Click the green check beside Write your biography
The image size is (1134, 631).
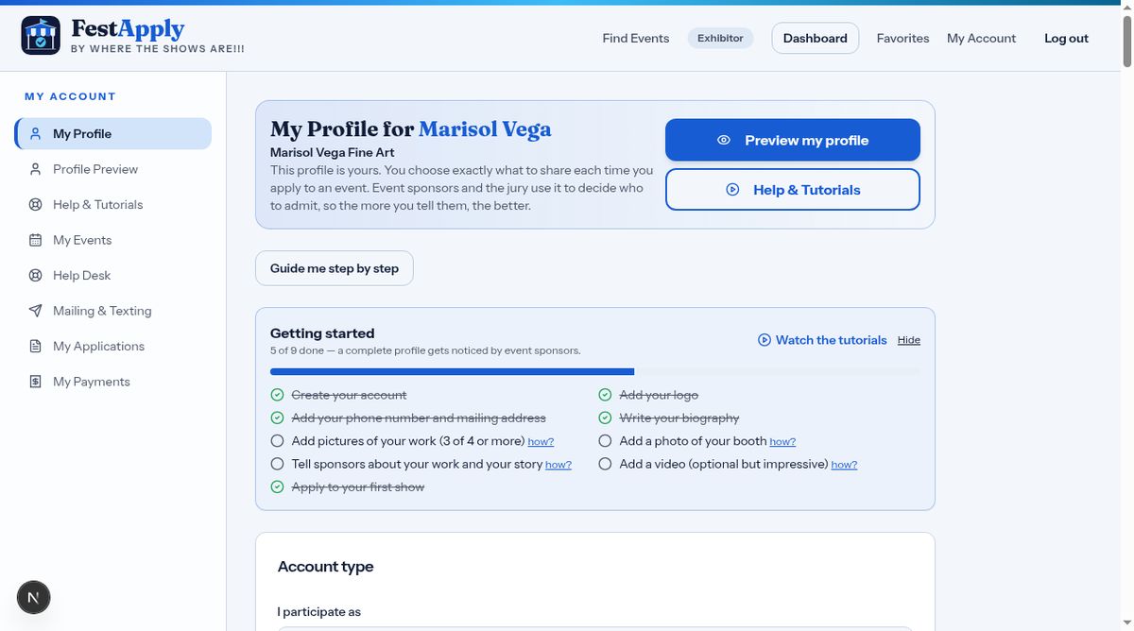[x=605, y=418]
